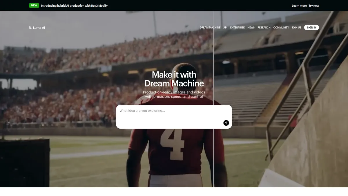Click the green NEW badge
Image resolution: width=348 pixels, height=196 pixels.
click(x=34, y=6)
